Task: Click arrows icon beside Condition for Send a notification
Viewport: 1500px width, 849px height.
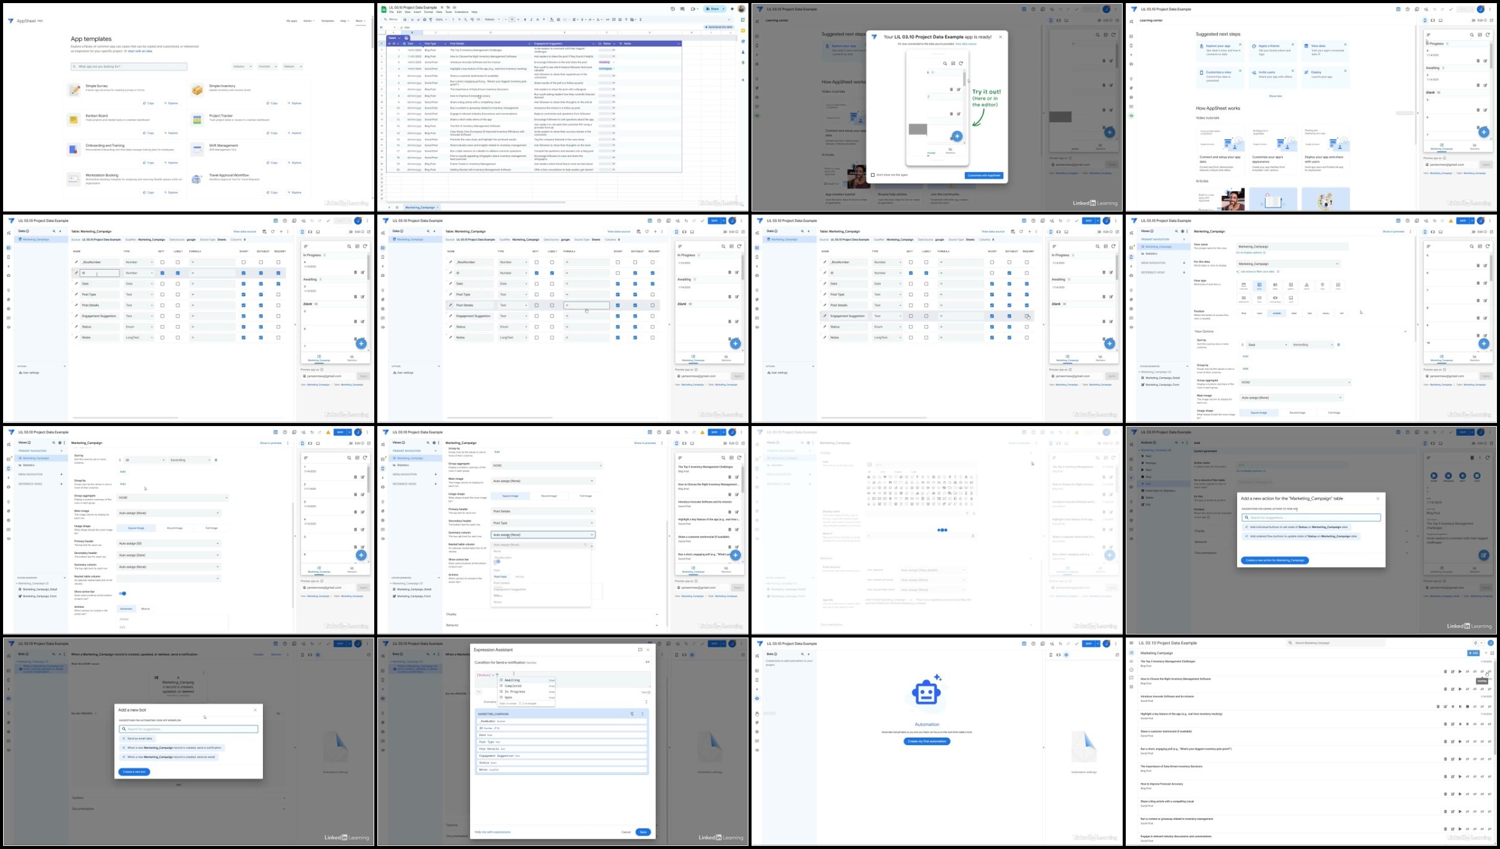Action: pyautogui.click(x=648, y=662)
